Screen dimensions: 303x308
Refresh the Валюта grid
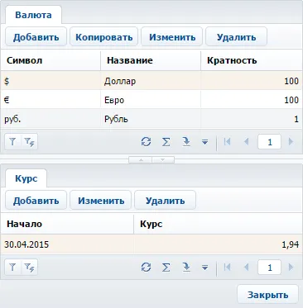coord(146,142)
